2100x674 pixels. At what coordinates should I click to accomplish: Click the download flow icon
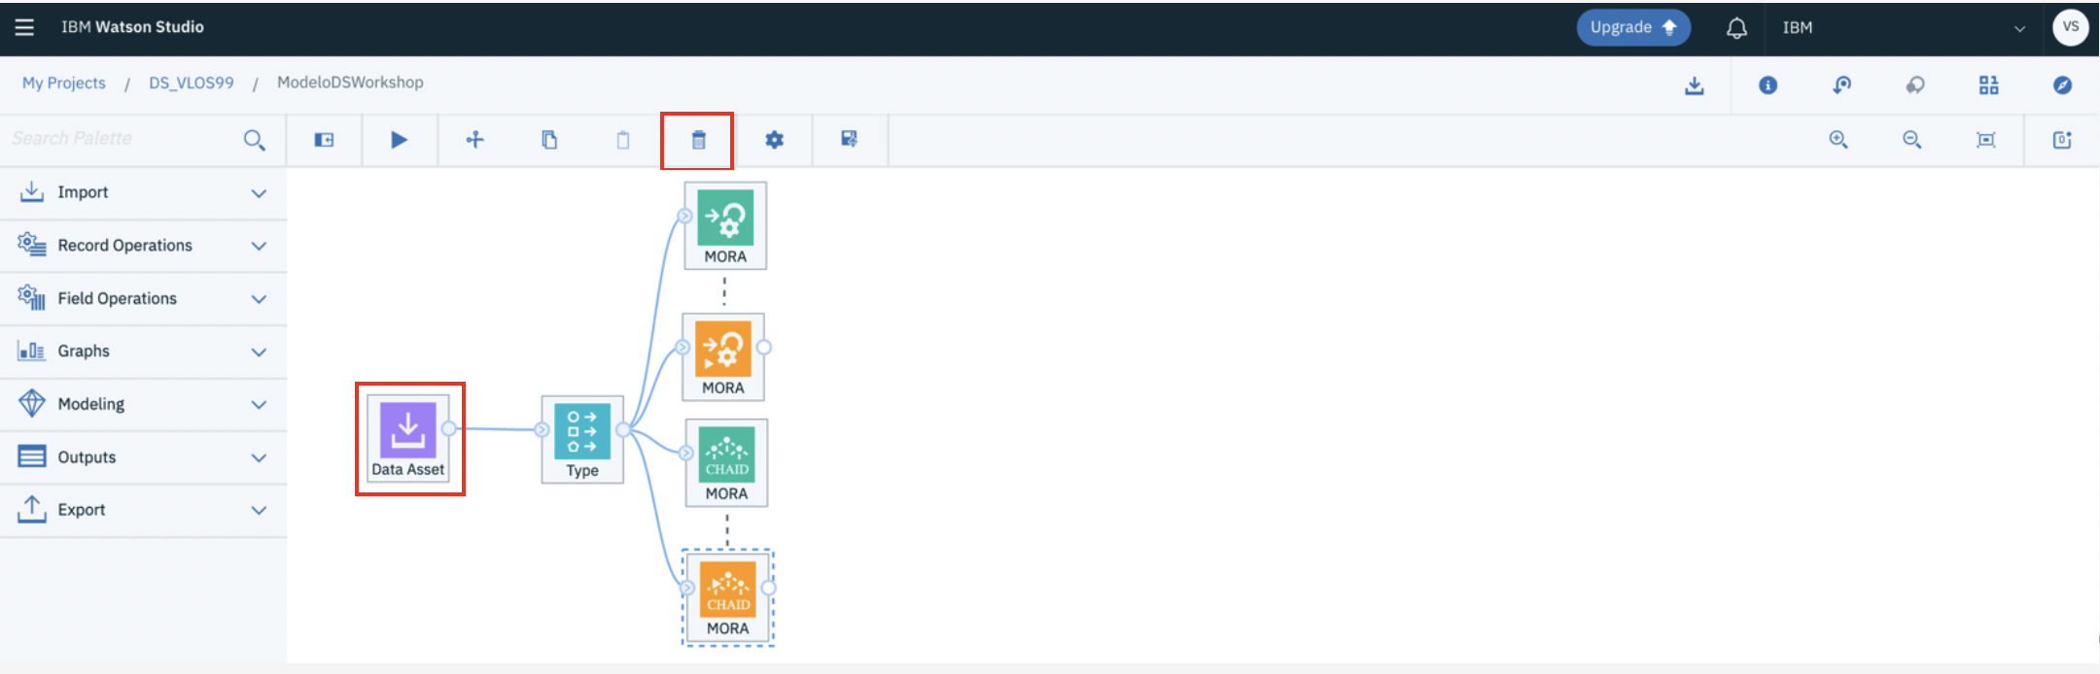pyautogui.click(x=1695, y=85)
